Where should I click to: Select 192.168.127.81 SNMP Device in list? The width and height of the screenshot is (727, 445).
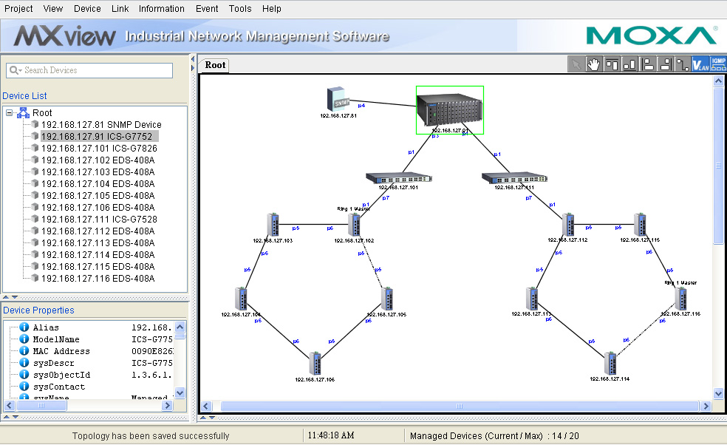click(x=101, y=124)
